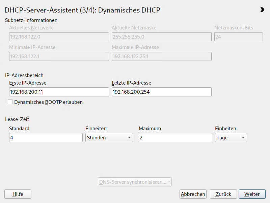Click the Aktuelle Netzmaske field
Viewport: 270px width, 203px height.
(161, 37)
